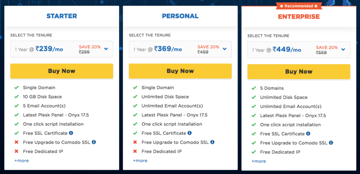Click the Recommended ribbon badge
This screenshot has width=360, height=174.
(299, 6)
